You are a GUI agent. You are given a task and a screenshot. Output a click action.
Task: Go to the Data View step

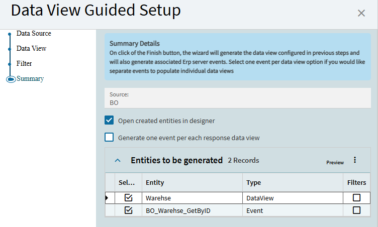click(x=31, y=49)
